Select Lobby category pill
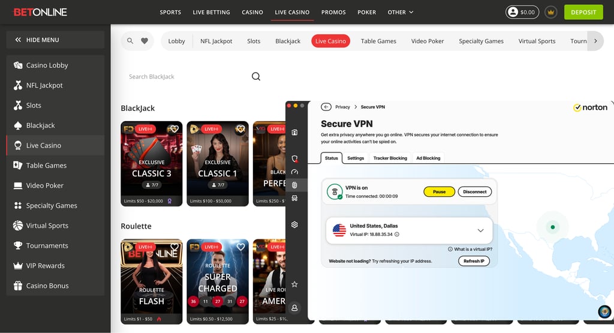Image resolution: width=614 pixels, height=333 pixels. (177, 41)
